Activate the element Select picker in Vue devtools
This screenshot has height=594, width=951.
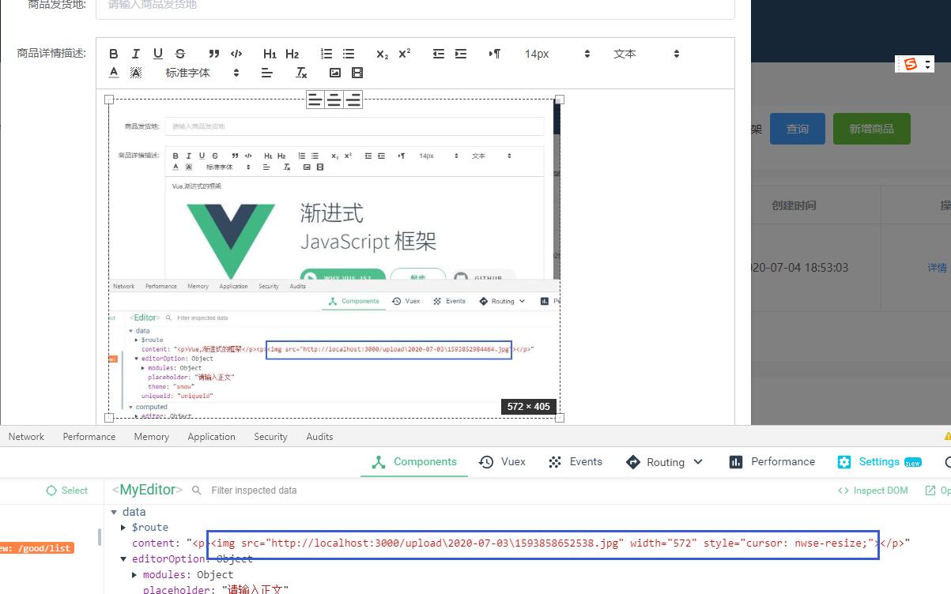(67, 490)
